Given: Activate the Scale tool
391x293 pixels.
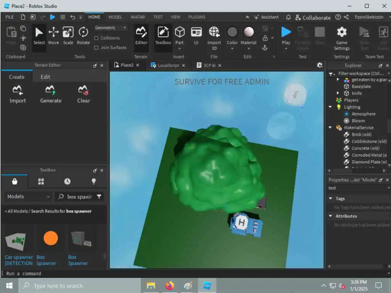Looking at the screenshot, I should [x=68, y=36].
